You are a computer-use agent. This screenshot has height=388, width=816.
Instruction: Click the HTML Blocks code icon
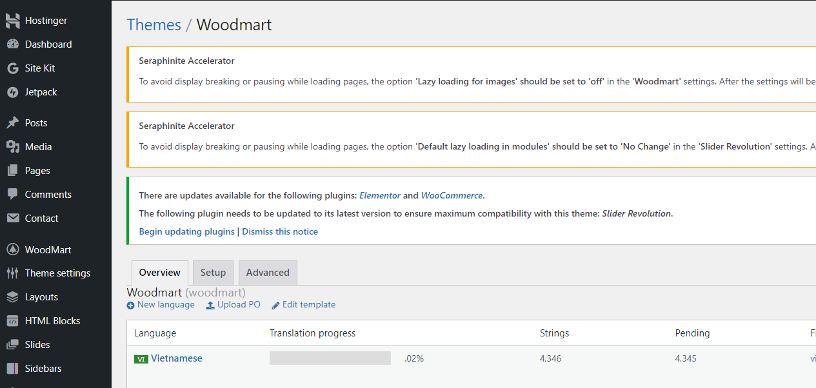coord(12,321)
